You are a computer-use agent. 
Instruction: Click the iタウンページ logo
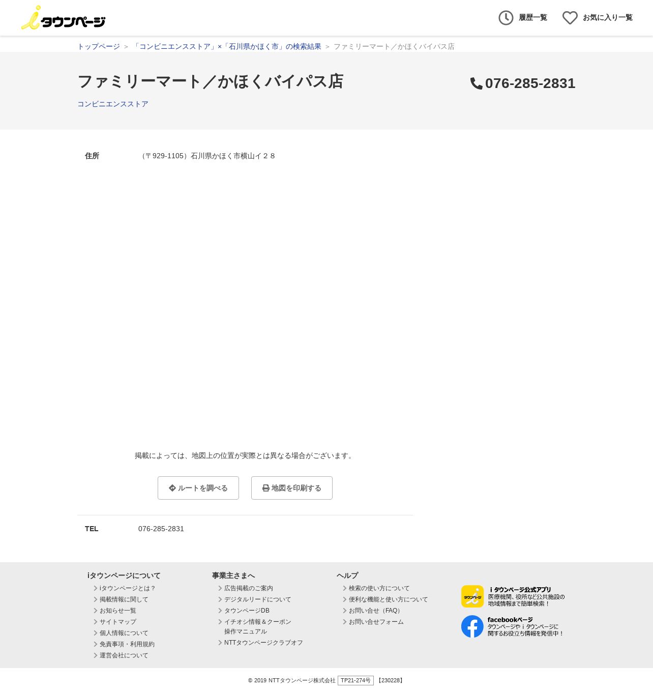[63, 18]
